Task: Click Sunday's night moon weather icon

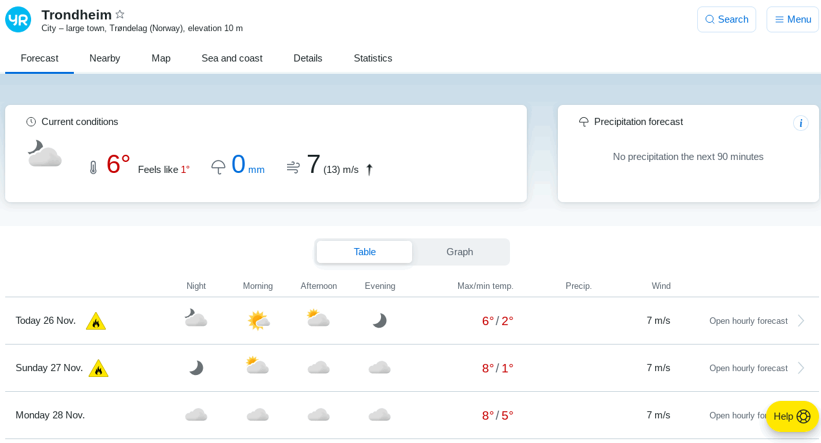Action: pyautogui.click(x=196, y=368)
